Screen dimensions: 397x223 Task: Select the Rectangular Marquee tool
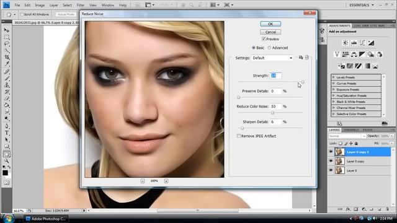click(x=7, y=37)
